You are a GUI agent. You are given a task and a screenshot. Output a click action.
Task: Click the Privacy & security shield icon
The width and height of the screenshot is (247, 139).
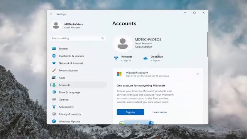click(x=54, y=114)
